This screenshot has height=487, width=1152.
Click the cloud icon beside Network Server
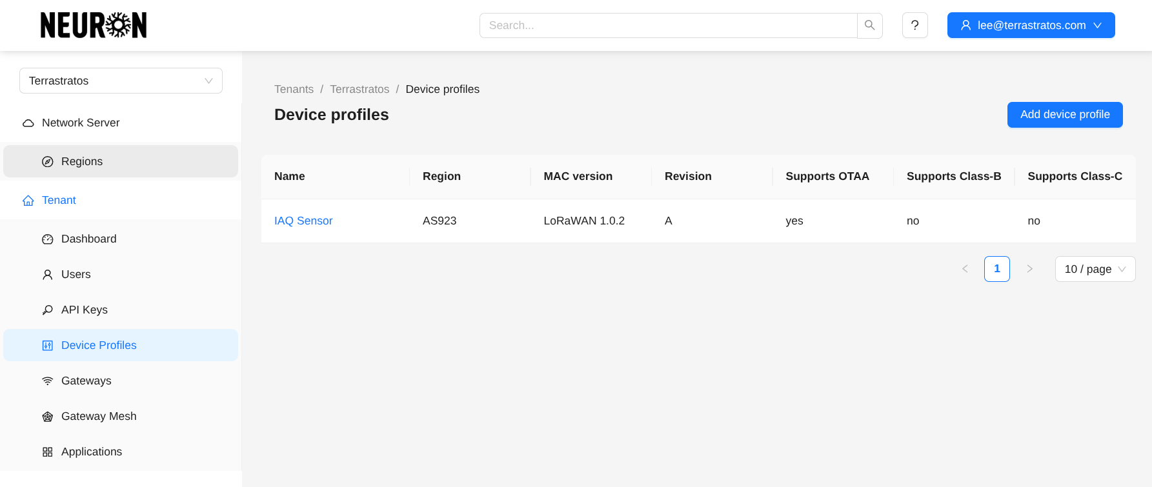pyautogui.click(x=28, y=123)
